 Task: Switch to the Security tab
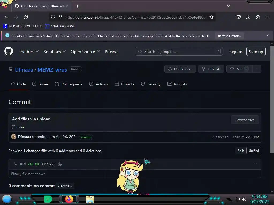pyautogui.click(x=151, y=84)
